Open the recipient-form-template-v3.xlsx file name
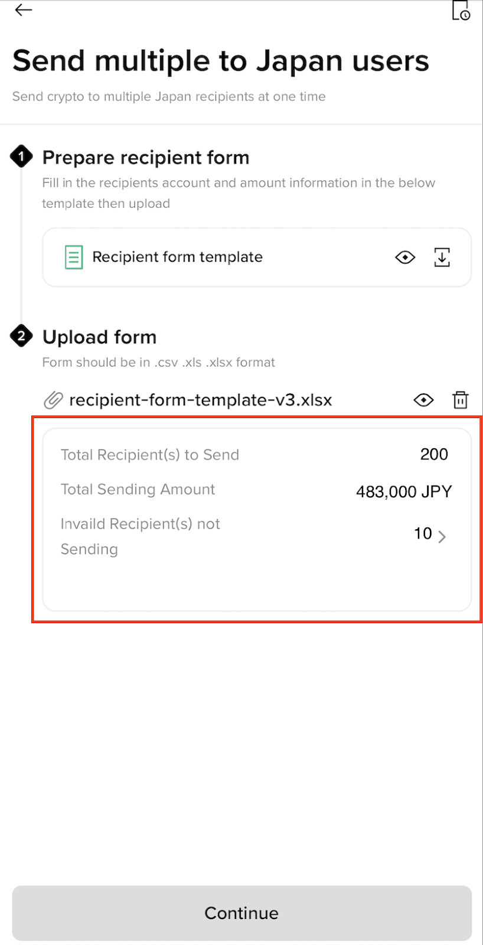The image size is (483, 945). 201,400
